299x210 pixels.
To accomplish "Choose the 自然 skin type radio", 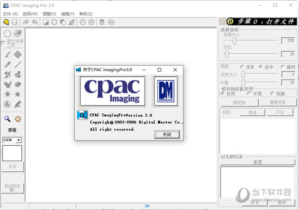I will [x=223, y=94].
